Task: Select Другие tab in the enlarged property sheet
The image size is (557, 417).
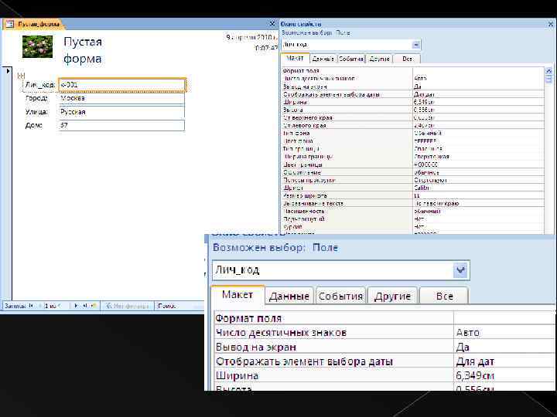Action: coord(392,296)
